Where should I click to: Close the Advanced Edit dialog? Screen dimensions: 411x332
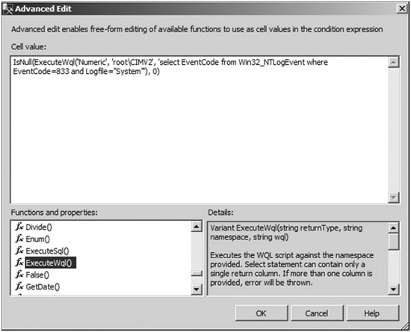pos(401,9)
